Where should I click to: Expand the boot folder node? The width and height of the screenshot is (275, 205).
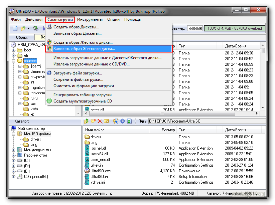[x=13, y=50]
